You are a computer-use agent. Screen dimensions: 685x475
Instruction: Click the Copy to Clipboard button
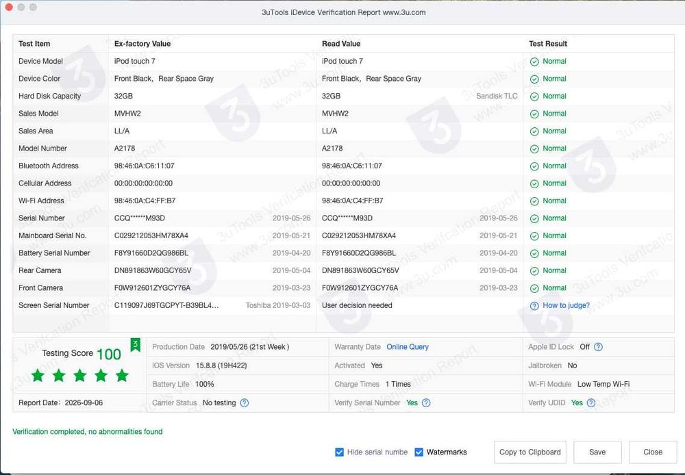coord(530,452)
